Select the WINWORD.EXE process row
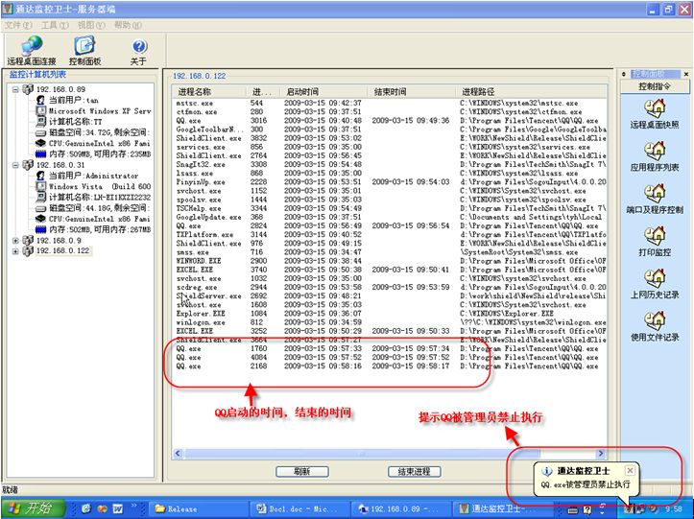This screenshot has height=519, width=694. click(x=390, y=261)
